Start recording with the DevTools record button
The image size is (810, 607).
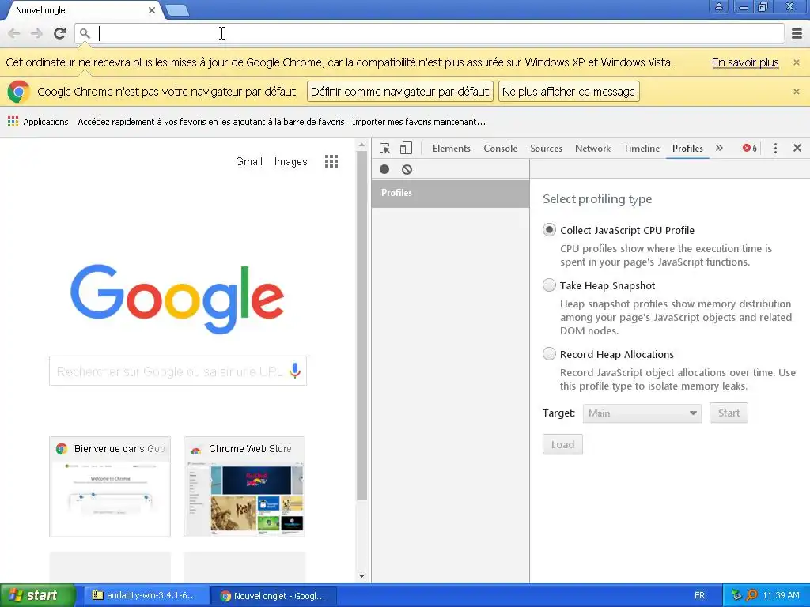click(x=384, y=169)
